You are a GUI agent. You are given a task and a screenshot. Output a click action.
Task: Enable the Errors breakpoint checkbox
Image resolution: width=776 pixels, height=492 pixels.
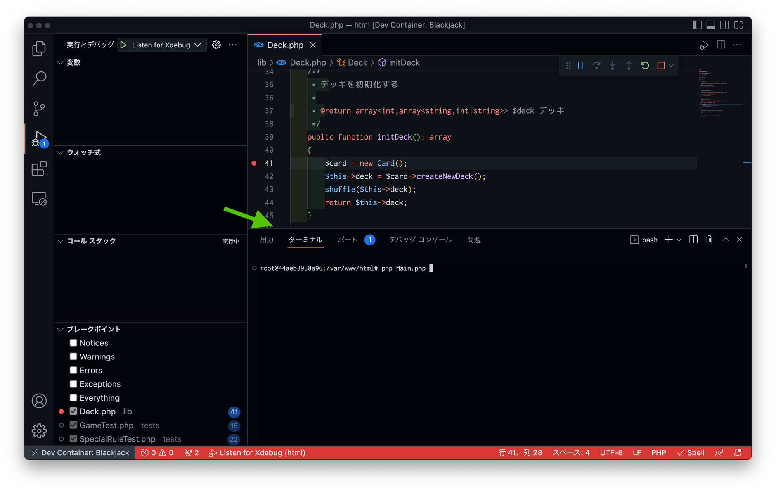pyautogui.click(x=73, y=370)
